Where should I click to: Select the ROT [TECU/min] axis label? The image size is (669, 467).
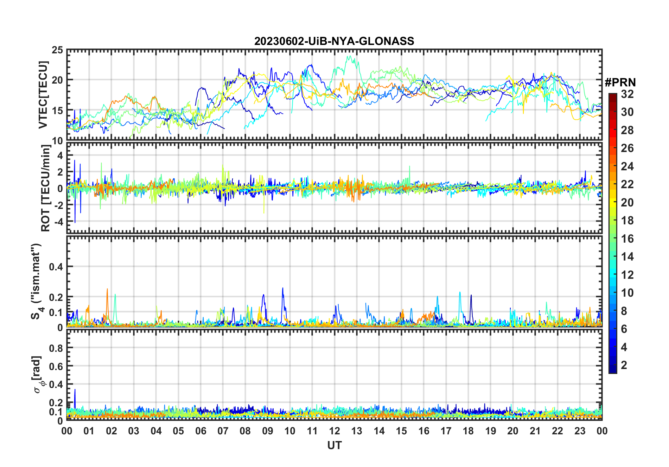click(x=46, y=188)
